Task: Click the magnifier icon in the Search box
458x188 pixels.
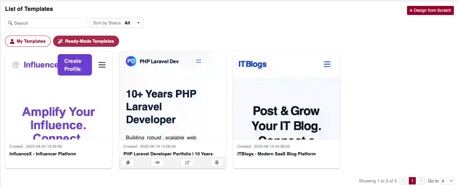Action: [x=10, y=23]
